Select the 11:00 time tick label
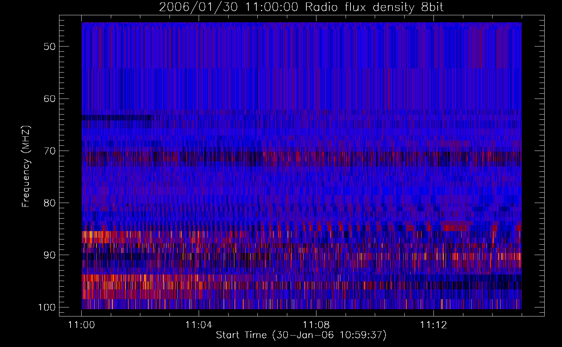This screenshot has height=347, width=562. (82, 325)
